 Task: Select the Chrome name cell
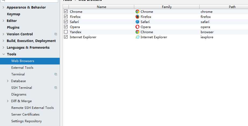[101, 12]
